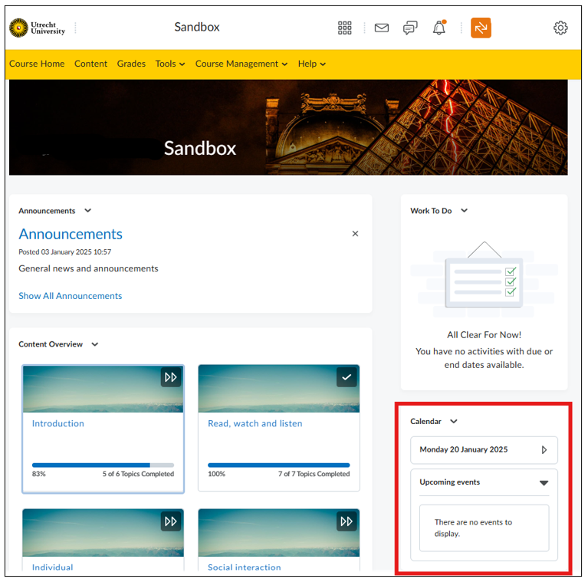Viewport: 588px width, 582px height.
Task: Open the Introduction module link
Action: pos(58,423)
